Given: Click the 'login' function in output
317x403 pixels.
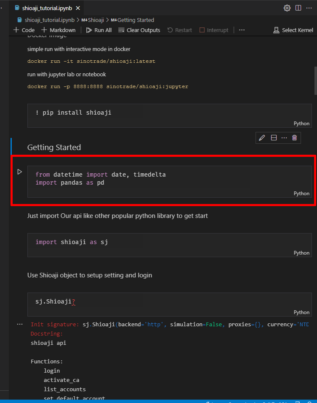Looking at the screenshot, I should [52, 371].
